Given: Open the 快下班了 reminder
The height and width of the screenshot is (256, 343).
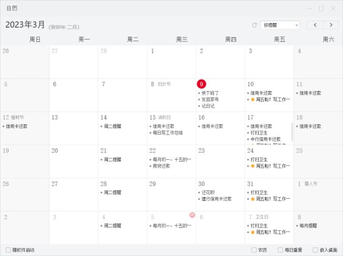Looking at the screenshot, I should (210, 93).
